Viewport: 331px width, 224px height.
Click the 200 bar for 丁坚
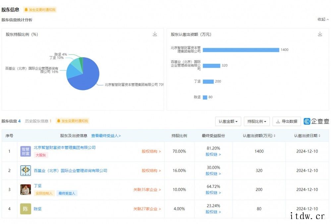(x=208, y=81)
